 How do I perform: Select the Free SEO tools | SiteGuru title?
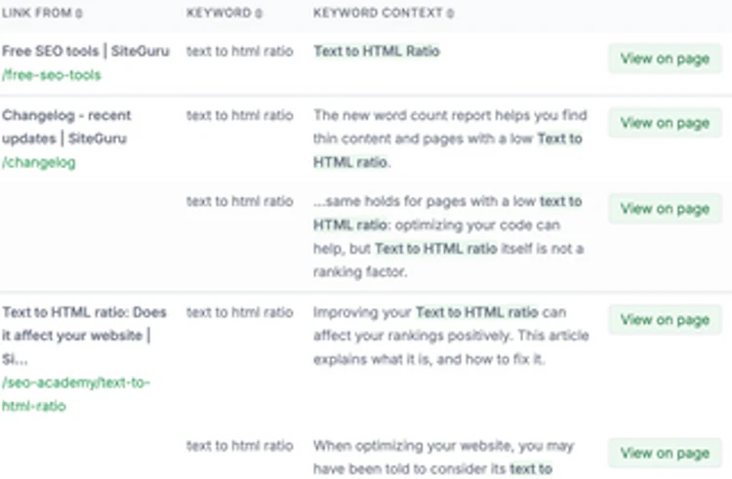[x=86, y=51]
